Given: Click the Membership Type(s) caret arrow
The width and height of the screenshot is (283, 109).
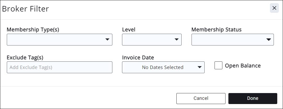Looking at the screenshot, I should click(x=107, y=39).
